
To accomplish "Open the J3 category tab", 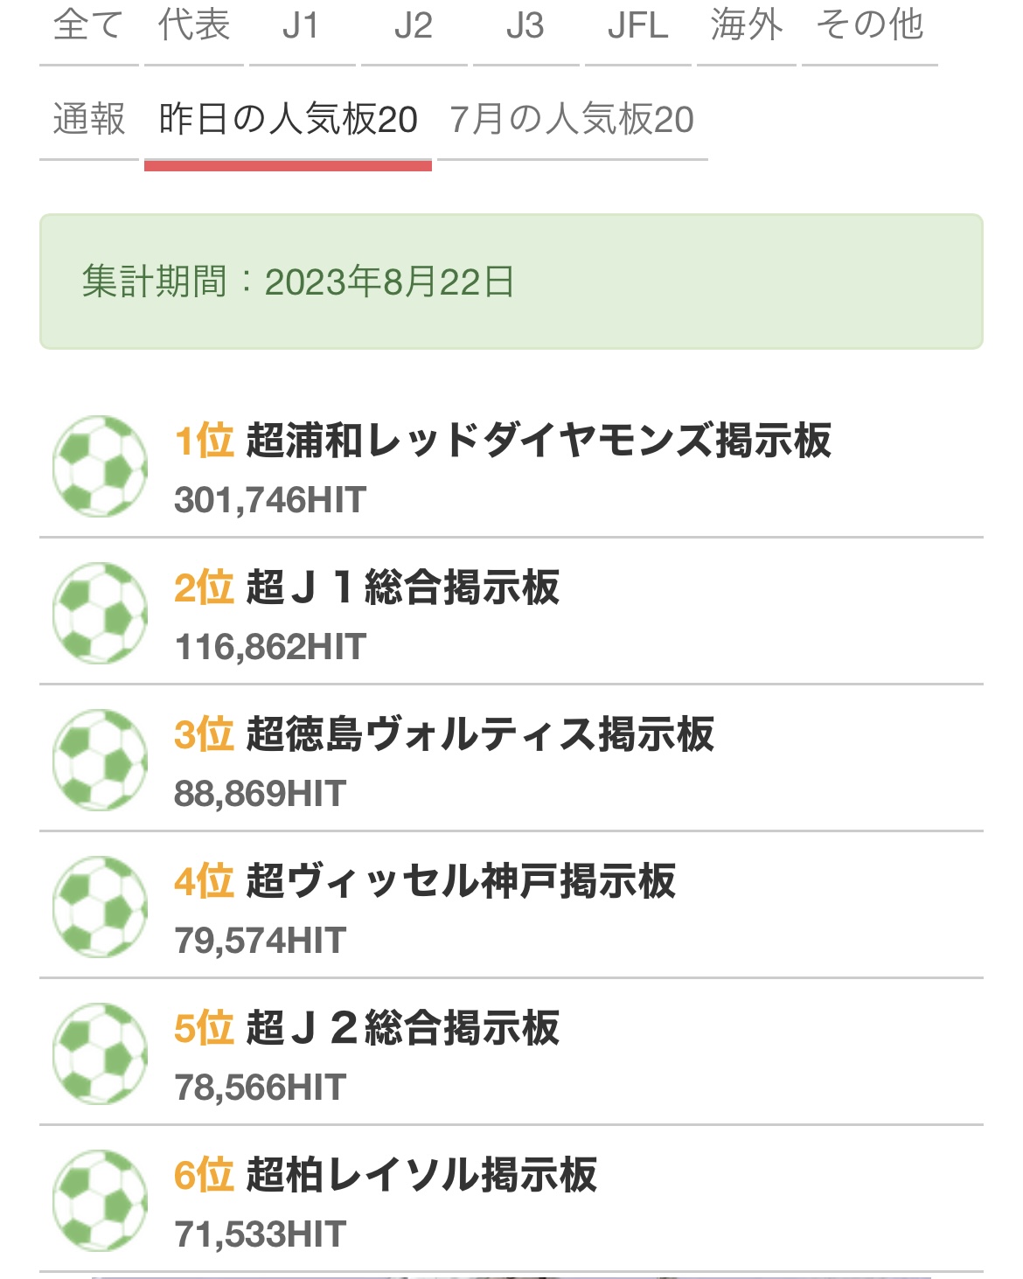I will pyautogui.click(x=525, y=26).
